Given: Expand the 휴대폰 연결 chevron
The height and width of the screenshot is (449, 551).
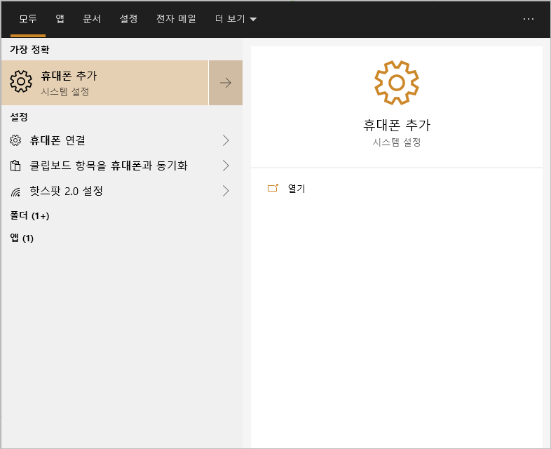Looking at the screenshot, I should [x=226, y=140].
